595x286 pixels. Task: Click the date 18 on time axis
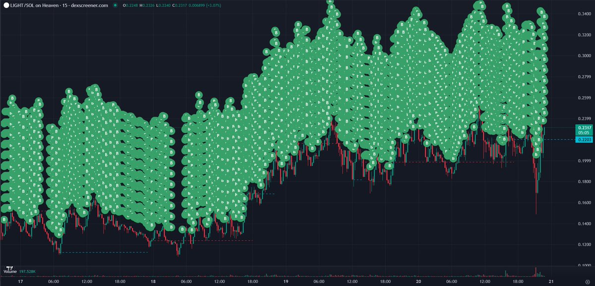tap(153, 282)
